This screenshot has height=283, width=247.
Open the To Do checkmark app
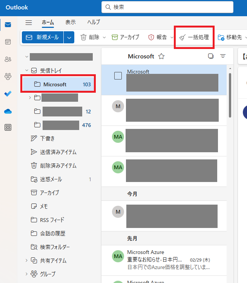[x=8, y=93]
